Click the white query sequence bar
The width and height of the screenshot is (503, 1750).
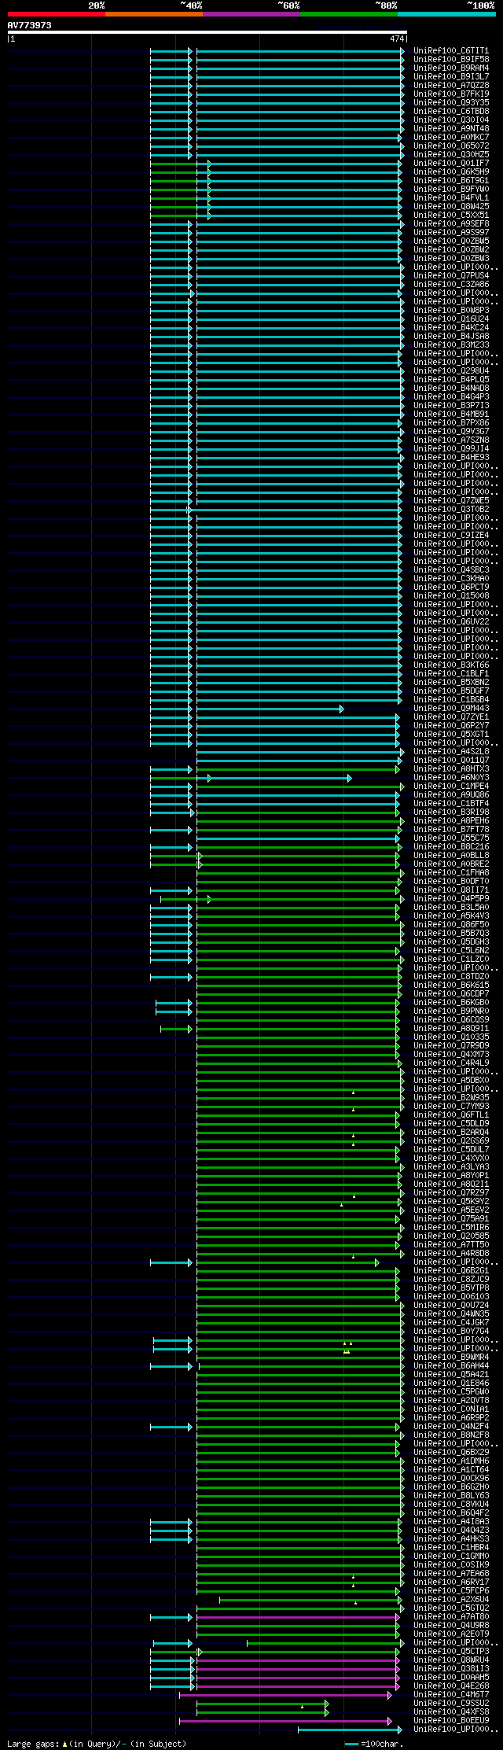point(207,32)
